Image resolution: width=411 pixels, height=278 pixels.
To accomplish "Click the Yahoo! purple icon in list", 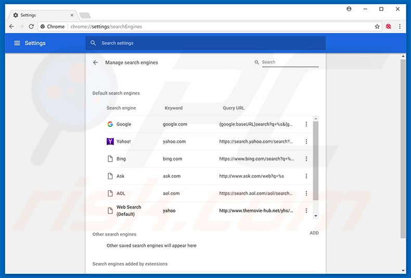I will 110,141.
